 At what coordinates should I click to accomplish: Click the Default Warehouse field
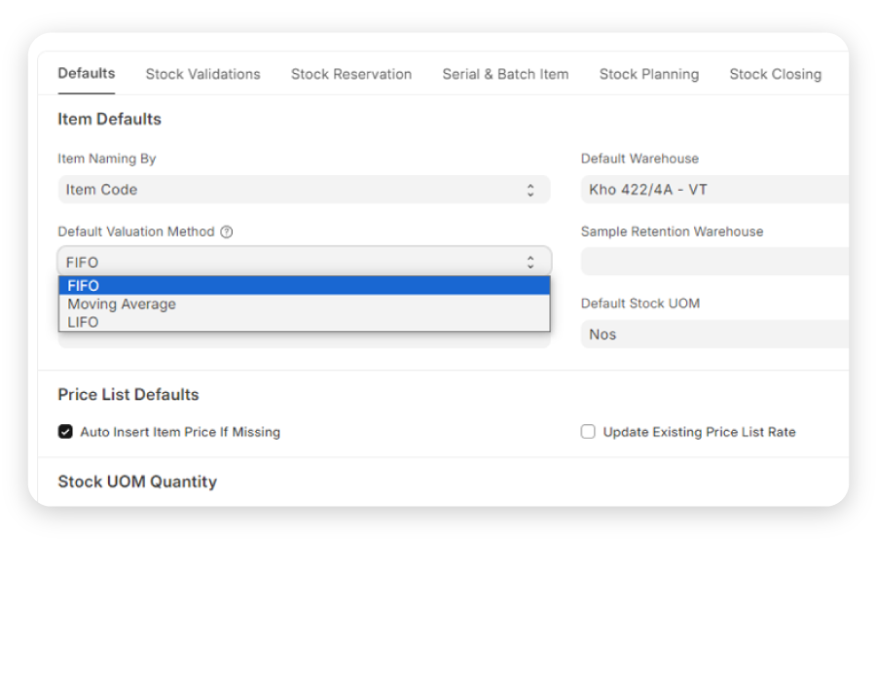tap(714, 190)
